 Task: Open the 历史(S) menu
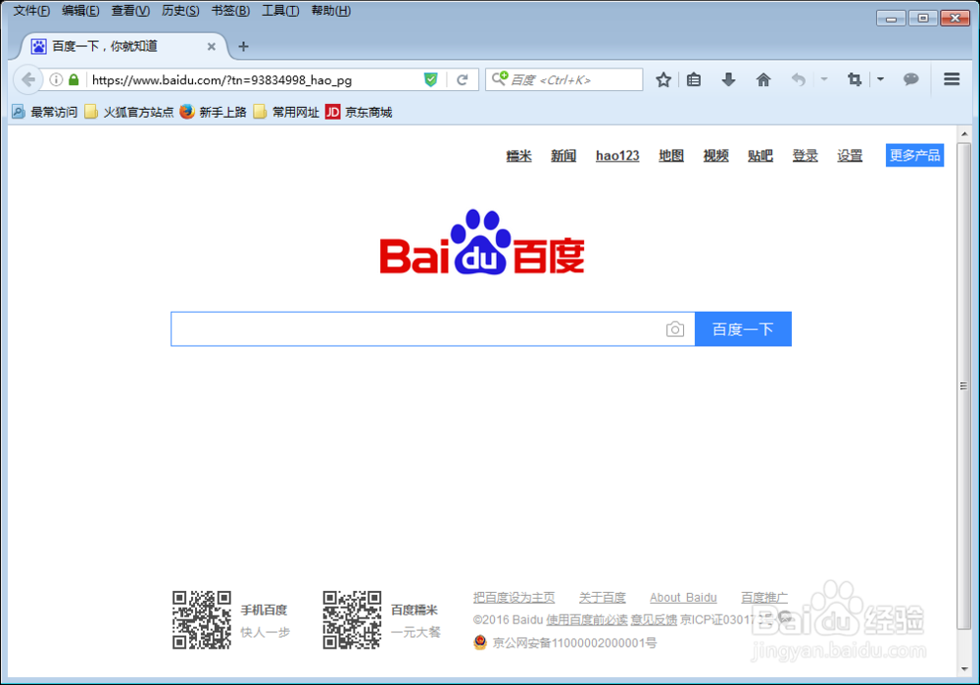[180, 11]
